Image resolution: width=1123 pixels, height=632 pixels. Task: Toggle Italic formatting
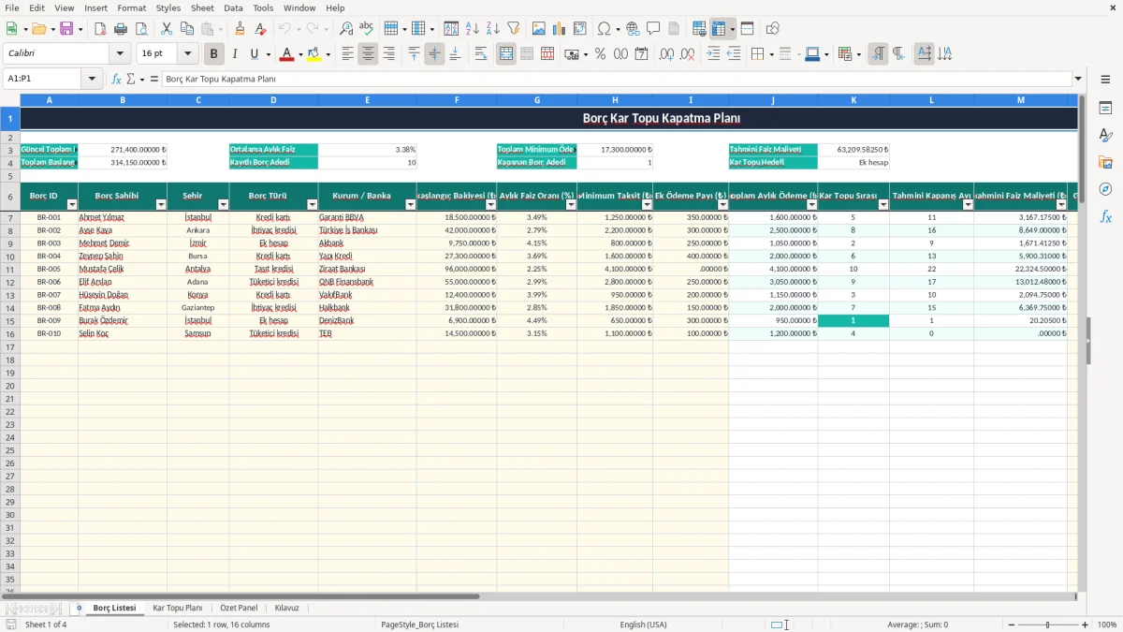tap(235, 54)
